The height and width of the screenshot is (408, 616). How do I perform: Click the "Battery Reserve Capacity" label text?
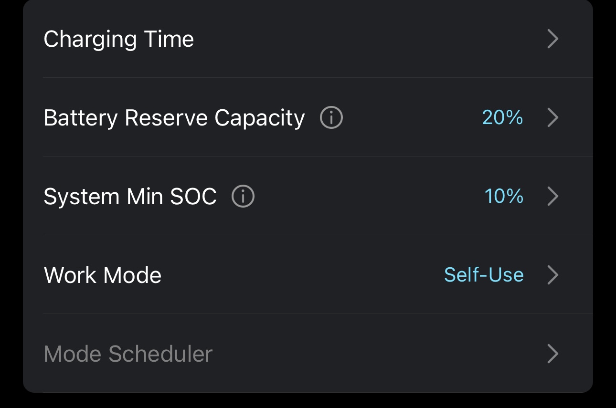174,118
